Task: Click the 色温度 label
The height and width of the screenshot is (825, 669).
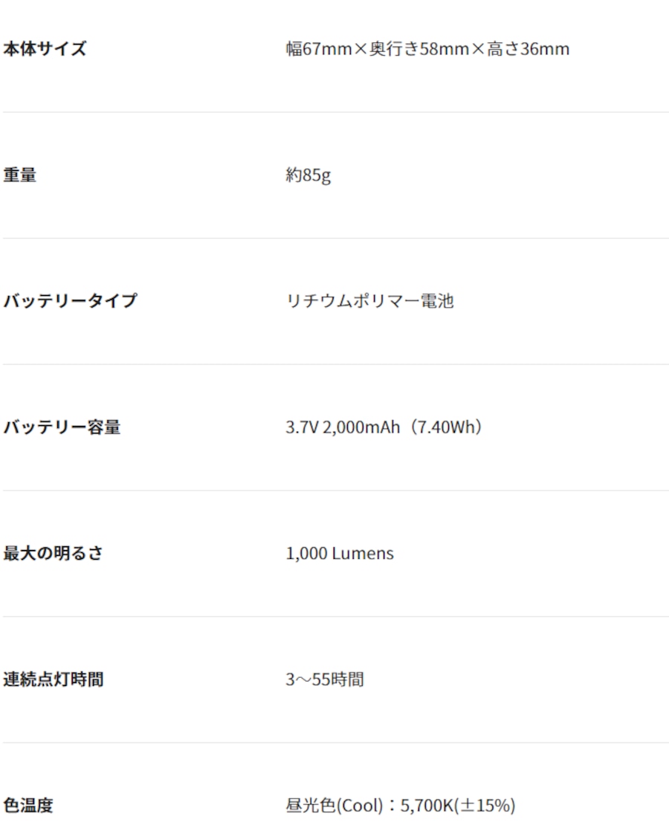Action: coord(28,805)
